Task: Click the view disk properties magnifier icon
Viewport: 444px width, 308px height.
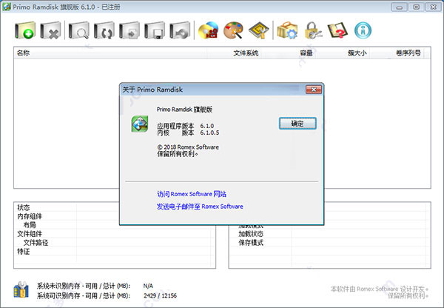Action: tap(78, 30)
